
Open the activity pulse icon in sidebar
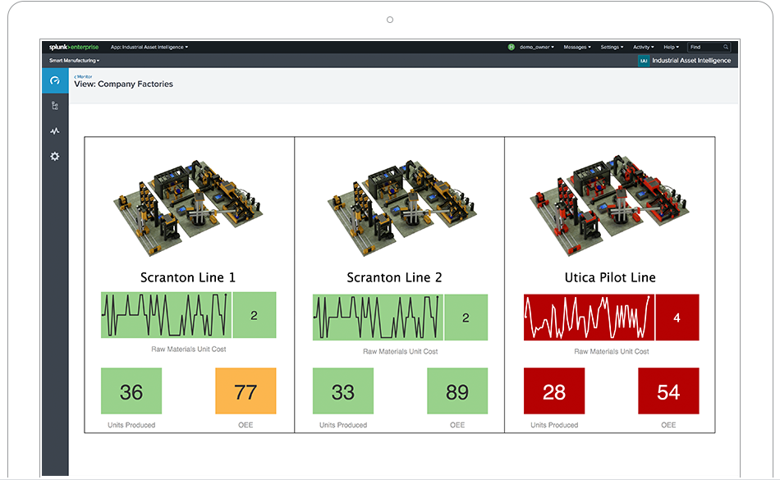[55, 131]
